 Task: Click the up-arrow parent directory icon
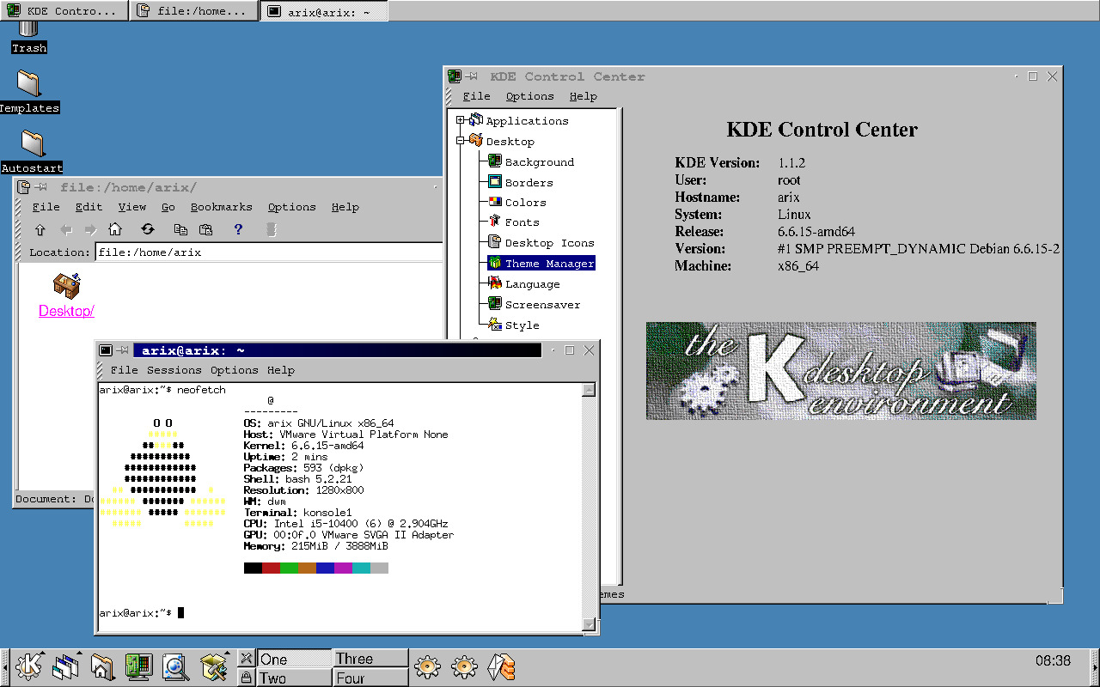(40, 230)
